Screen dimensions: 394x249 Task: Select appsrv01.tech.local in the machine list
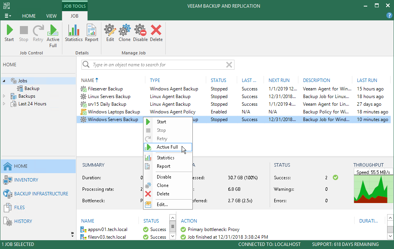coord(107,229)
